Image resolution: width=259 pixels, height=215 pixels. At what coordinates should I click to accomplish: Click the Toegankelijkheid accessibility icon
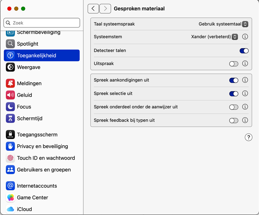pyautogui.click(x=10, y=55)
